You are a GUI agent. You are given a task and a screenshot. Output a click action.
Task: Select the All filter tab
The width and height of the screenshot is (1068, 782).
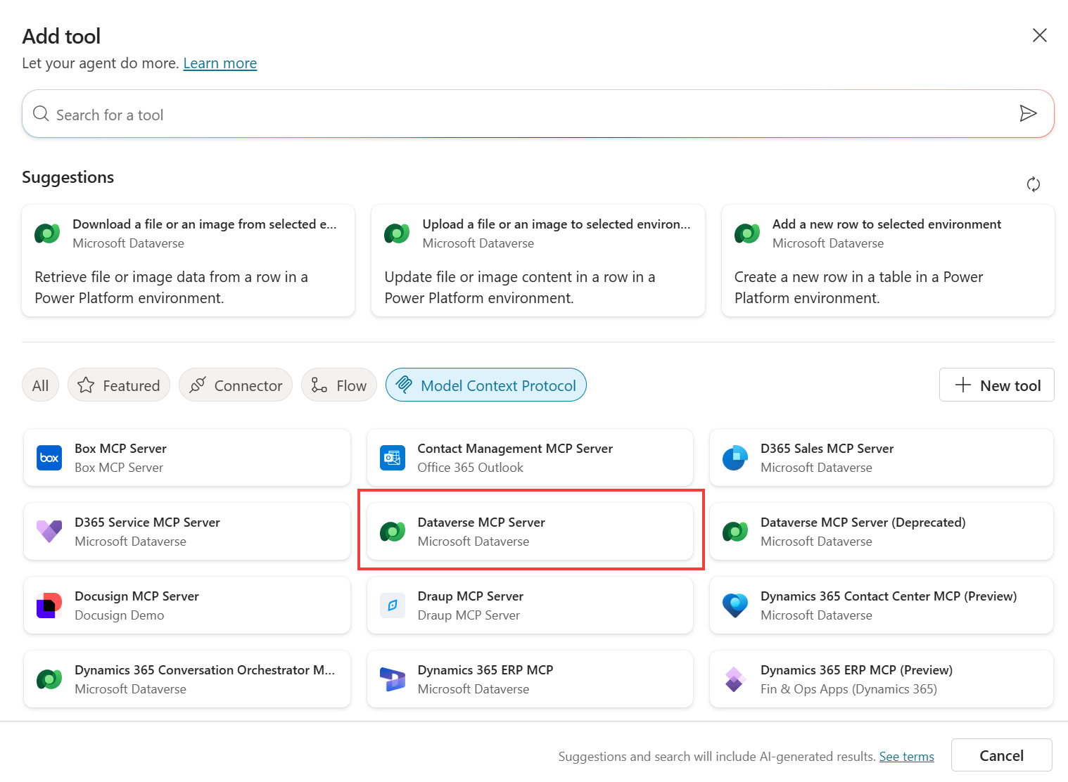41,385
